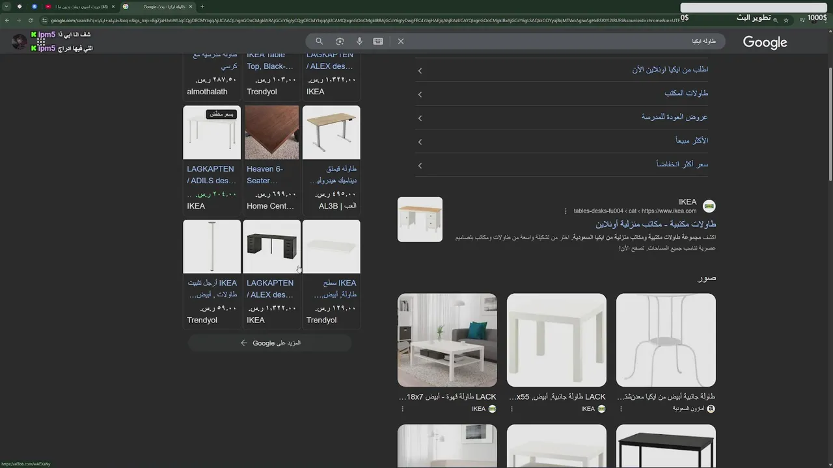Image resolution: width=833 pixels, height=468 pixels.
Task: Open white LAGKAPTEN / ADILS desk product image
Action: tap(212, 133)
